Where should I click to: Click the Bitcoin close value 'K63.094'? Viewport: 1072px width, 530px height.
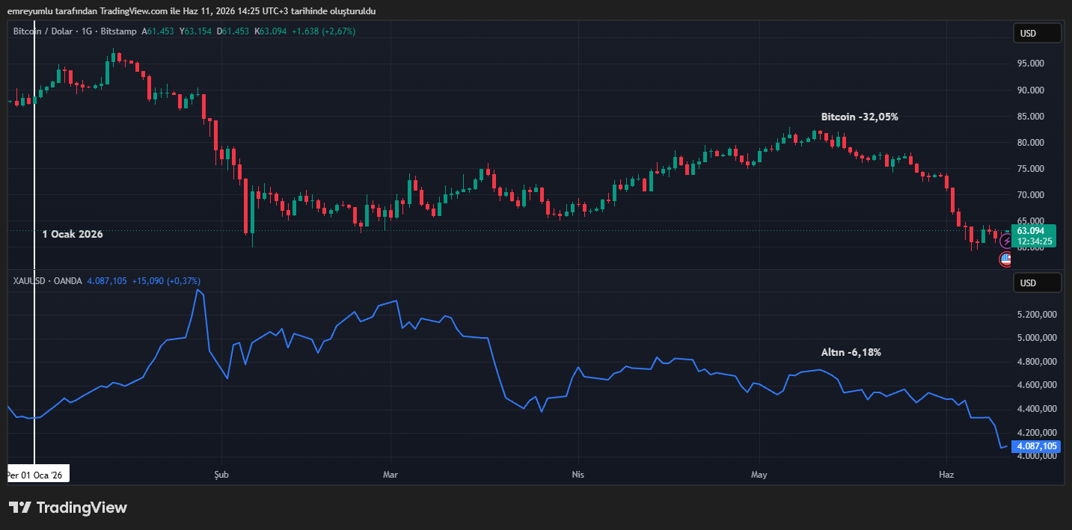[x=271, y=31]
